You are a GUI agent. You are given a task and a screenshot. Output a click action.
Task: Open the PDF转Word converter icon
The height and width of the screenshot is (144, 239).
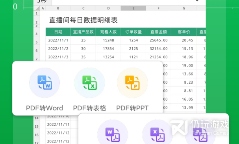click(44, 83)
